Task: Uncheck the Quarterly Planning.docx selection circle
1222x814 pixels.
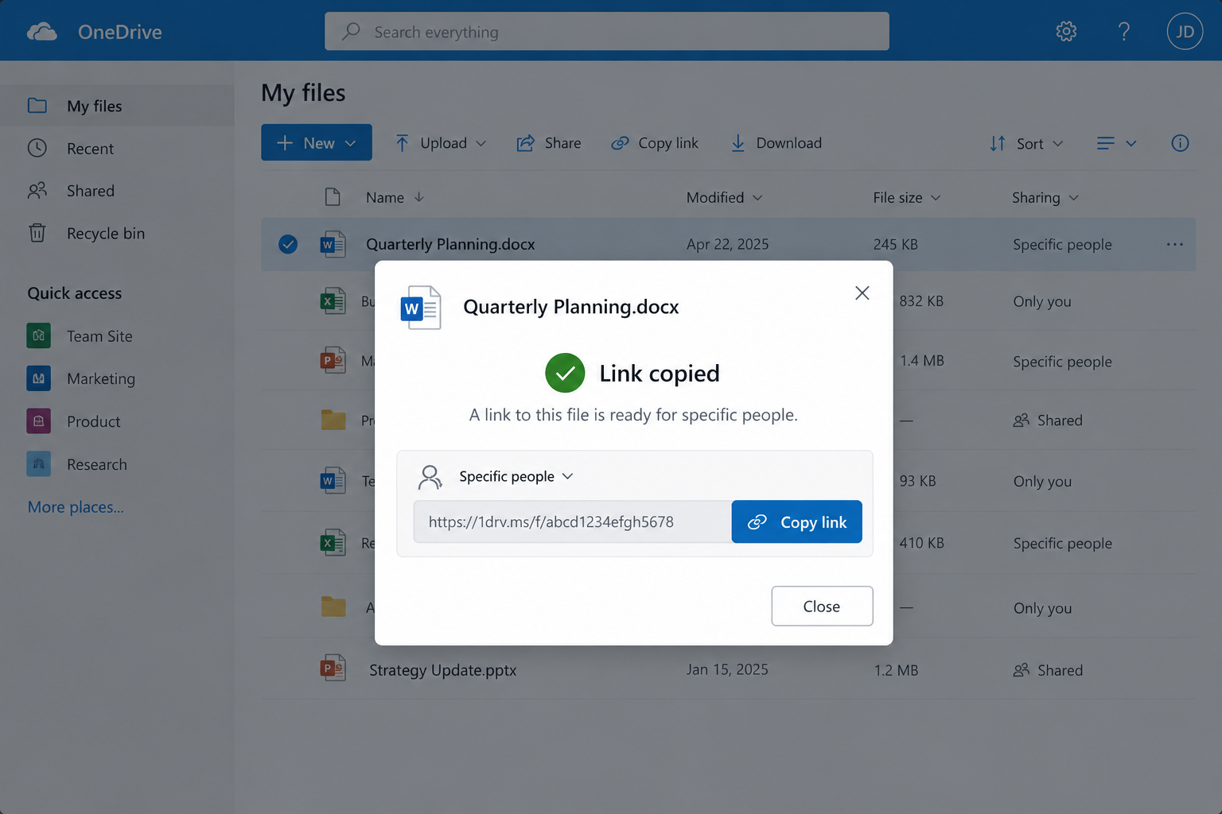Action: click(288, 244)
